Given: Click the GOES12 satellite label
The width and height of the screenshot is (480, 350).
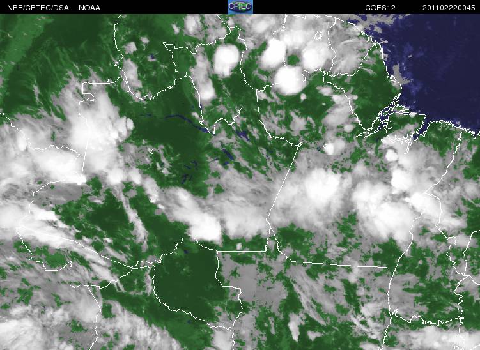Looking at the screenshot, I should pos(380,8).
